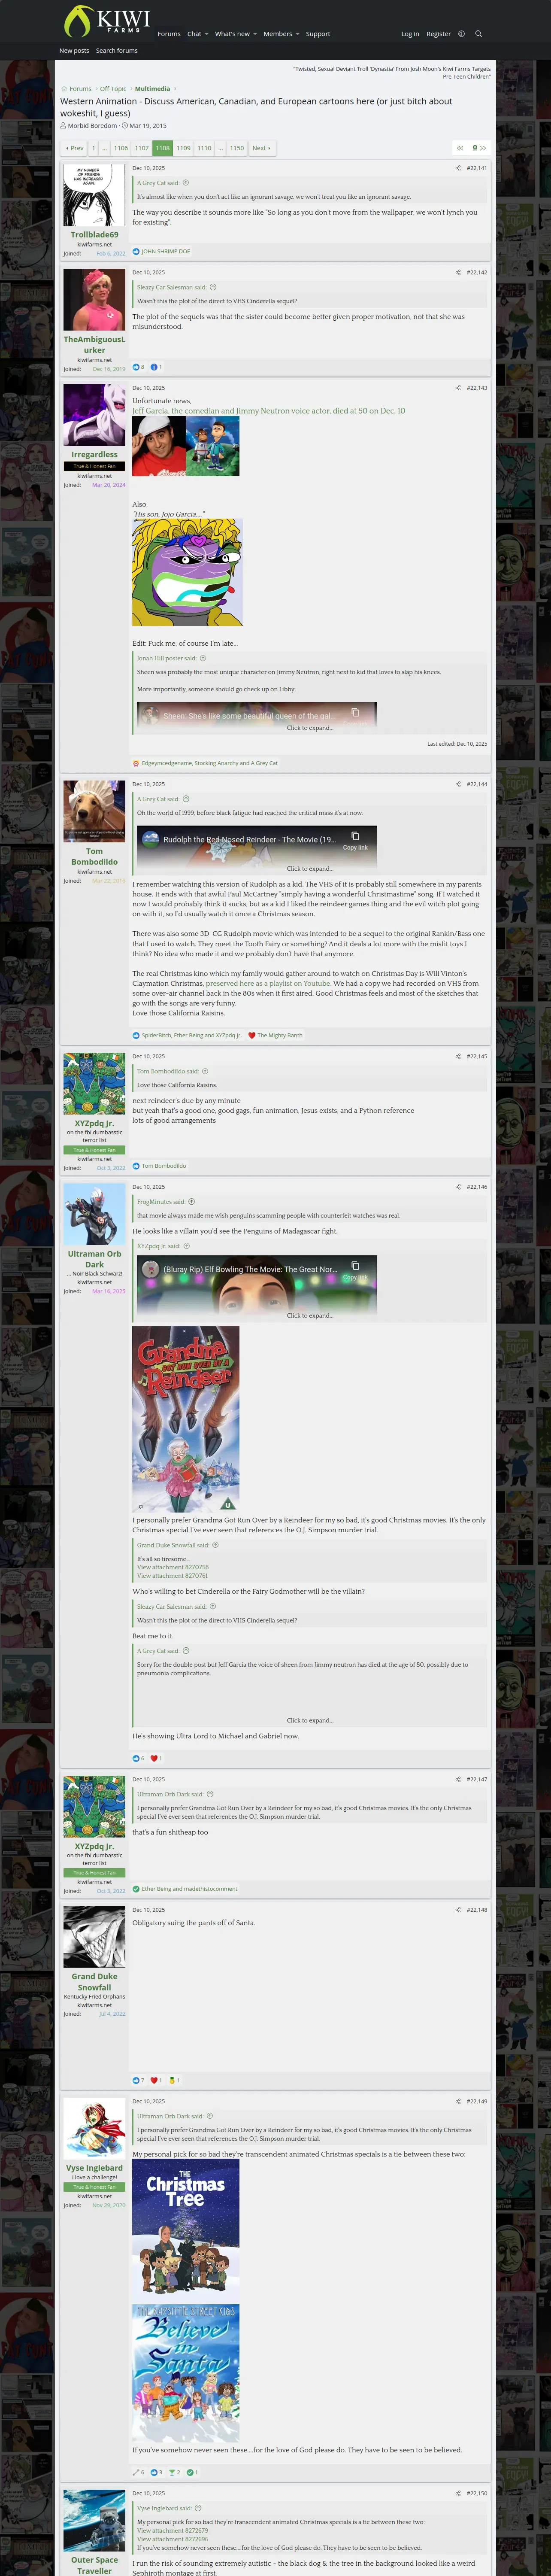Share post #22,146 icon
551x2576 pixels.
[458, 1187]
